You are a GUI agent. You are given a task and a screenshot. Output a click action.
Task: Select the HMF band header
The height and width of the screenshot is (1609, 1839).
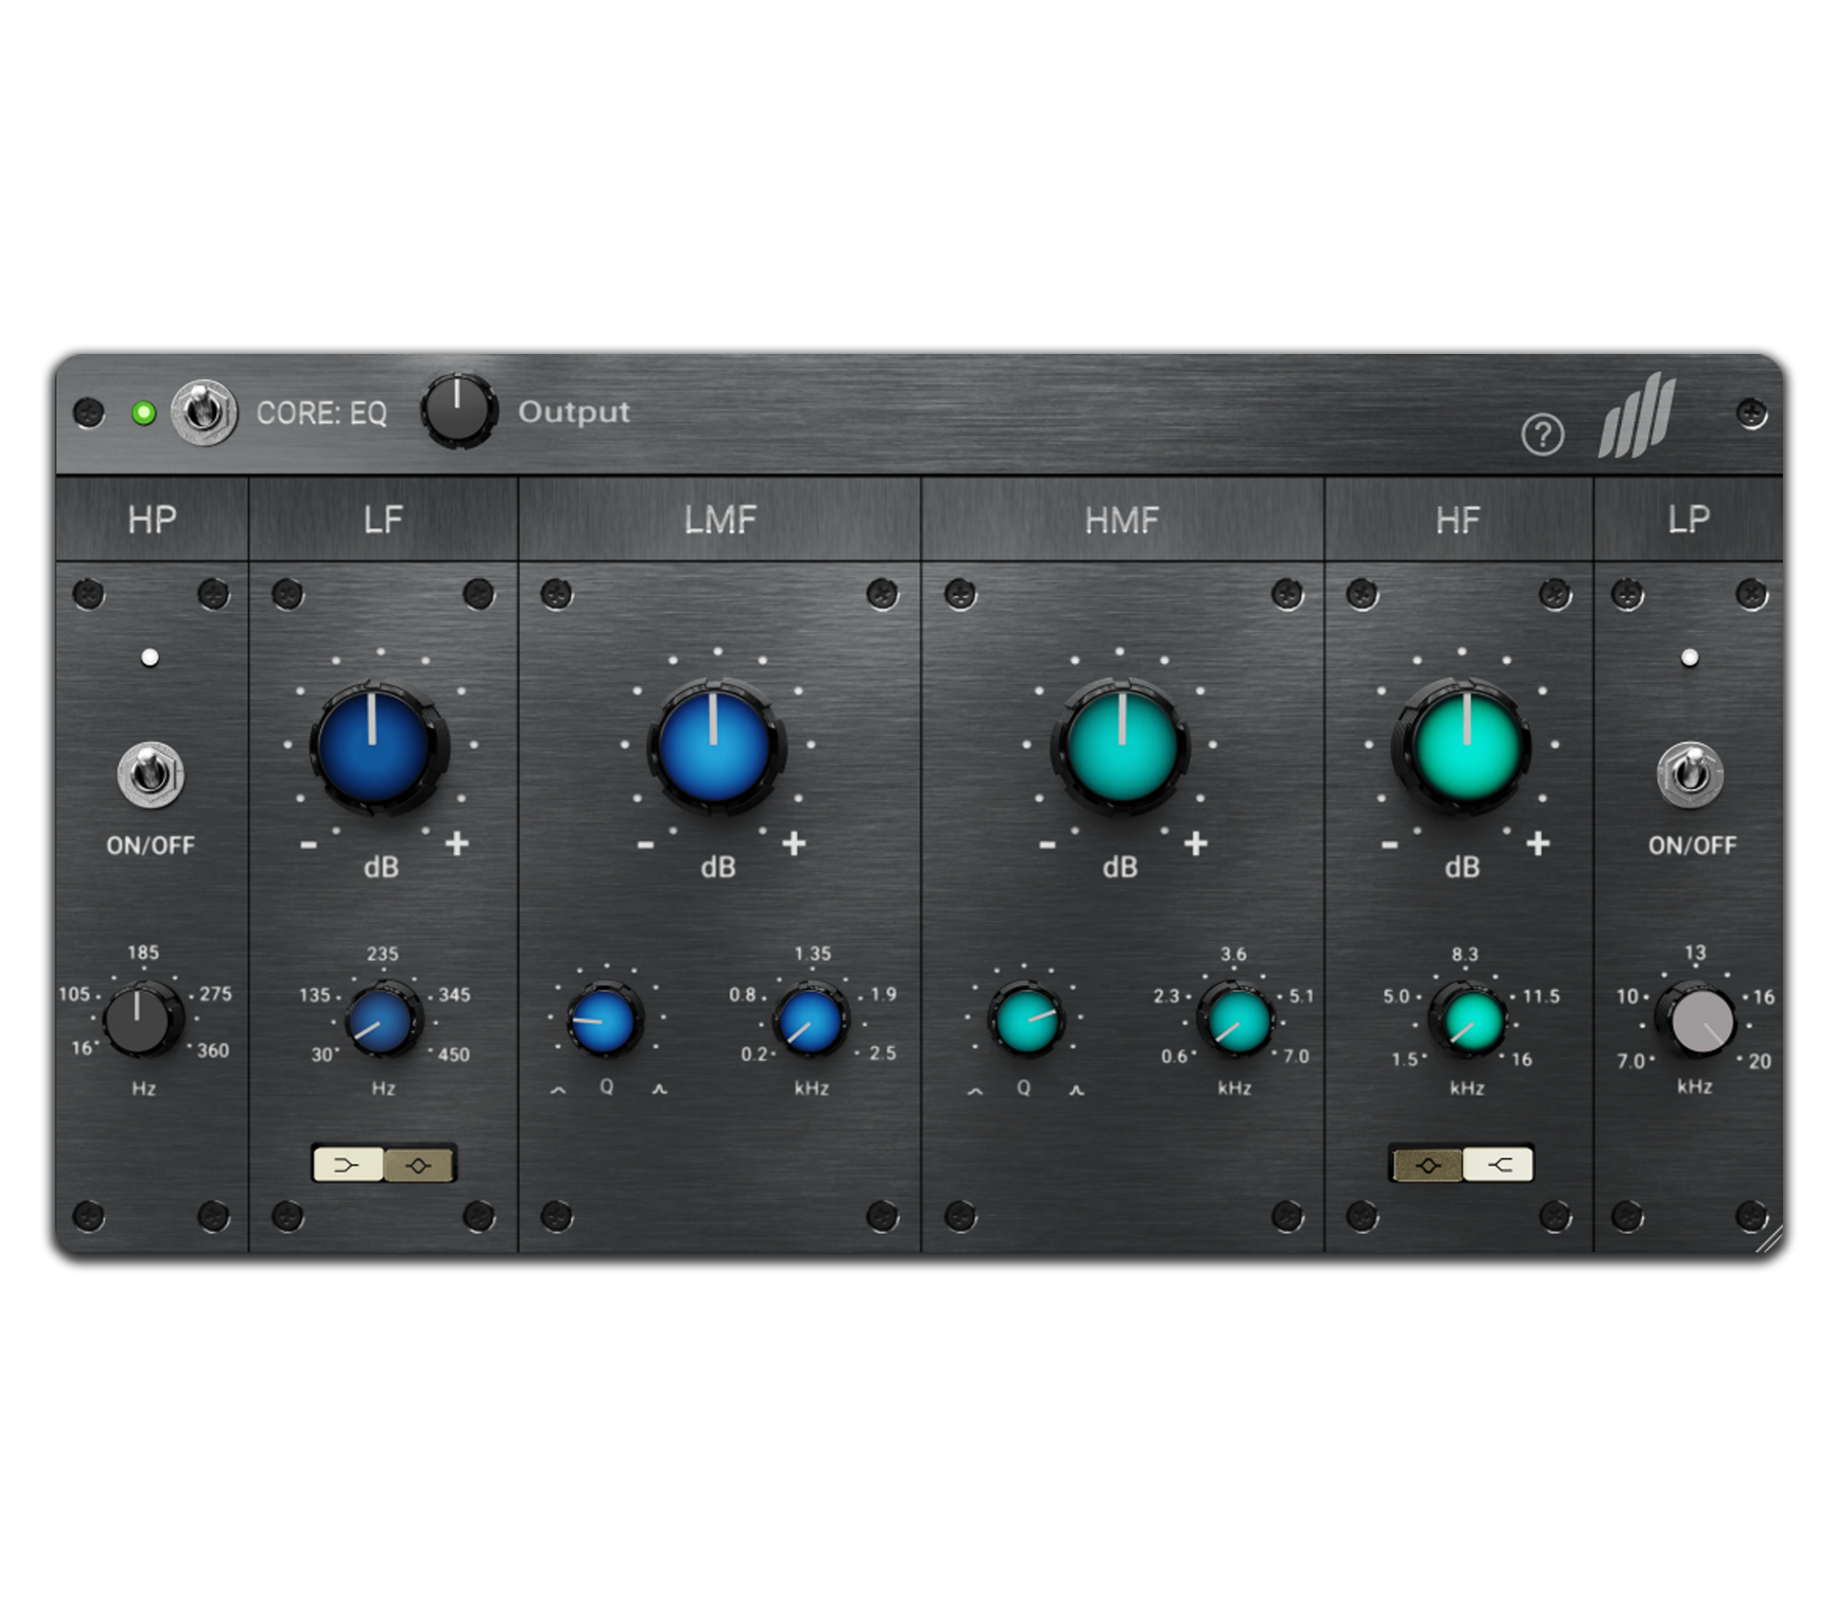pyautogui.click(x=1122, y=519)
